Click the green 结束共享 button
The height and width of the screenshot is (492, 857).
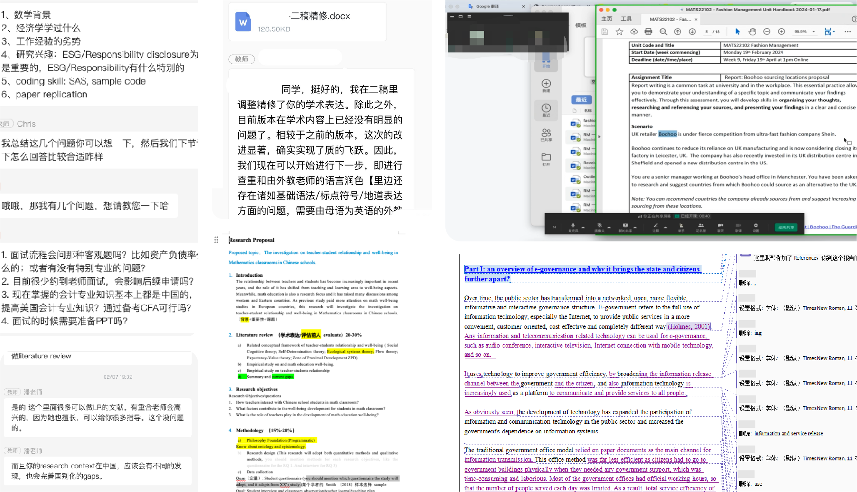pos(786,227)
